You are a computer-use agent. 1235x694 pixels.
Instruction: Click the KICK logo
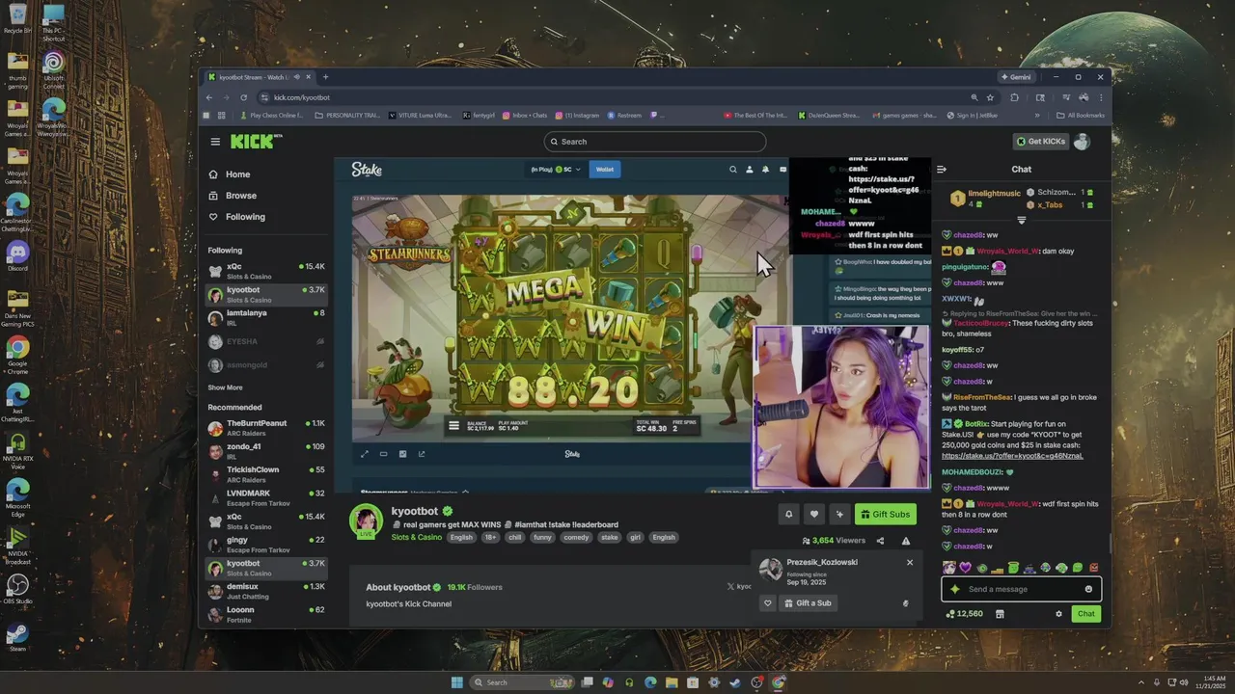(x=256, y=142)
